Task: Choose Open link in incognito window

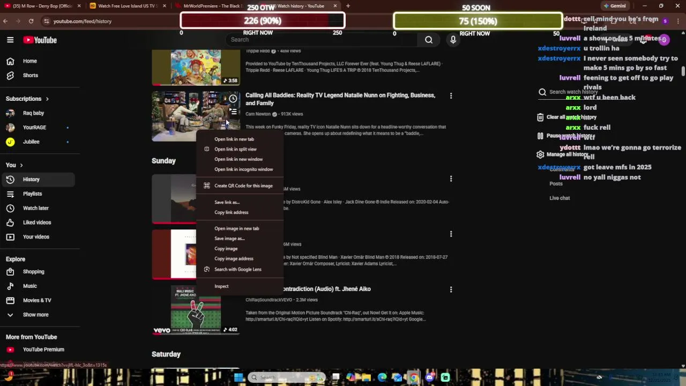Action: coord(240,169)
